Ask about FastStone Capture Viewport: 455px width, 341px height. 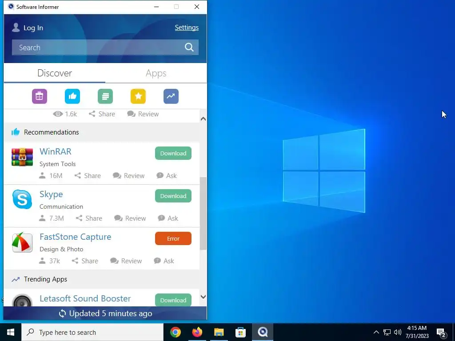(x=164, y=261)
